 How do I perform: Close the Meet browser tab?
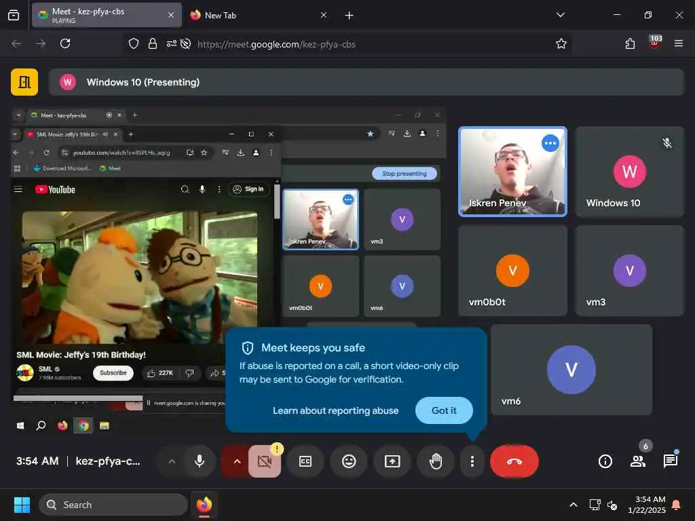click(171, 15)
